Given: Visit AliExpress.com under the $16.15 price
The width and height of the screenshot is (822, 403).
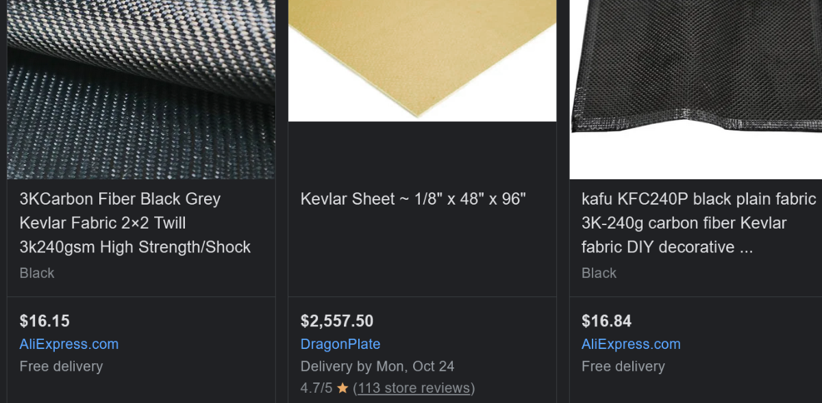Looking at the screenshot, I should (69, 344).
